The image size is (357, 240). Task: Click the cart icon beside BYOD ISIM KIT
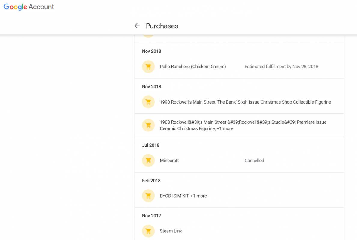click(x=148, y=196)
